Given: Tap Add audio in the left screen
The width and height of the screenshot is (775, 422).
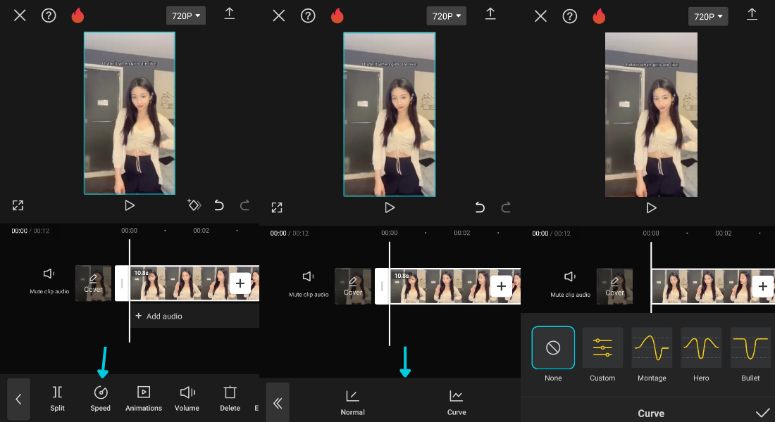Looking at the screenshot, I should [x=159, y=316].
